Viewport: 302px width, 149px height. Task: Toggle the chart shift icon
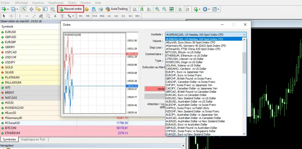[x=187, y=9]
